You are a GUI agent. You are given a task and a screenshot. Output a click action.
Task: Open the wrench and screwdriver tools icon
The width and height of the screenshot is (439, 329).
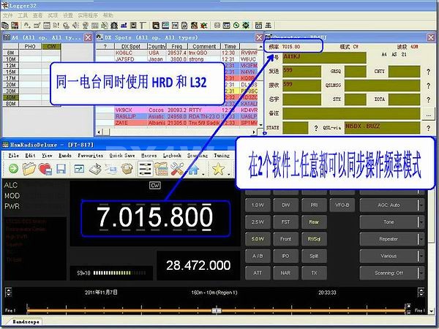(x=177, y=169)
